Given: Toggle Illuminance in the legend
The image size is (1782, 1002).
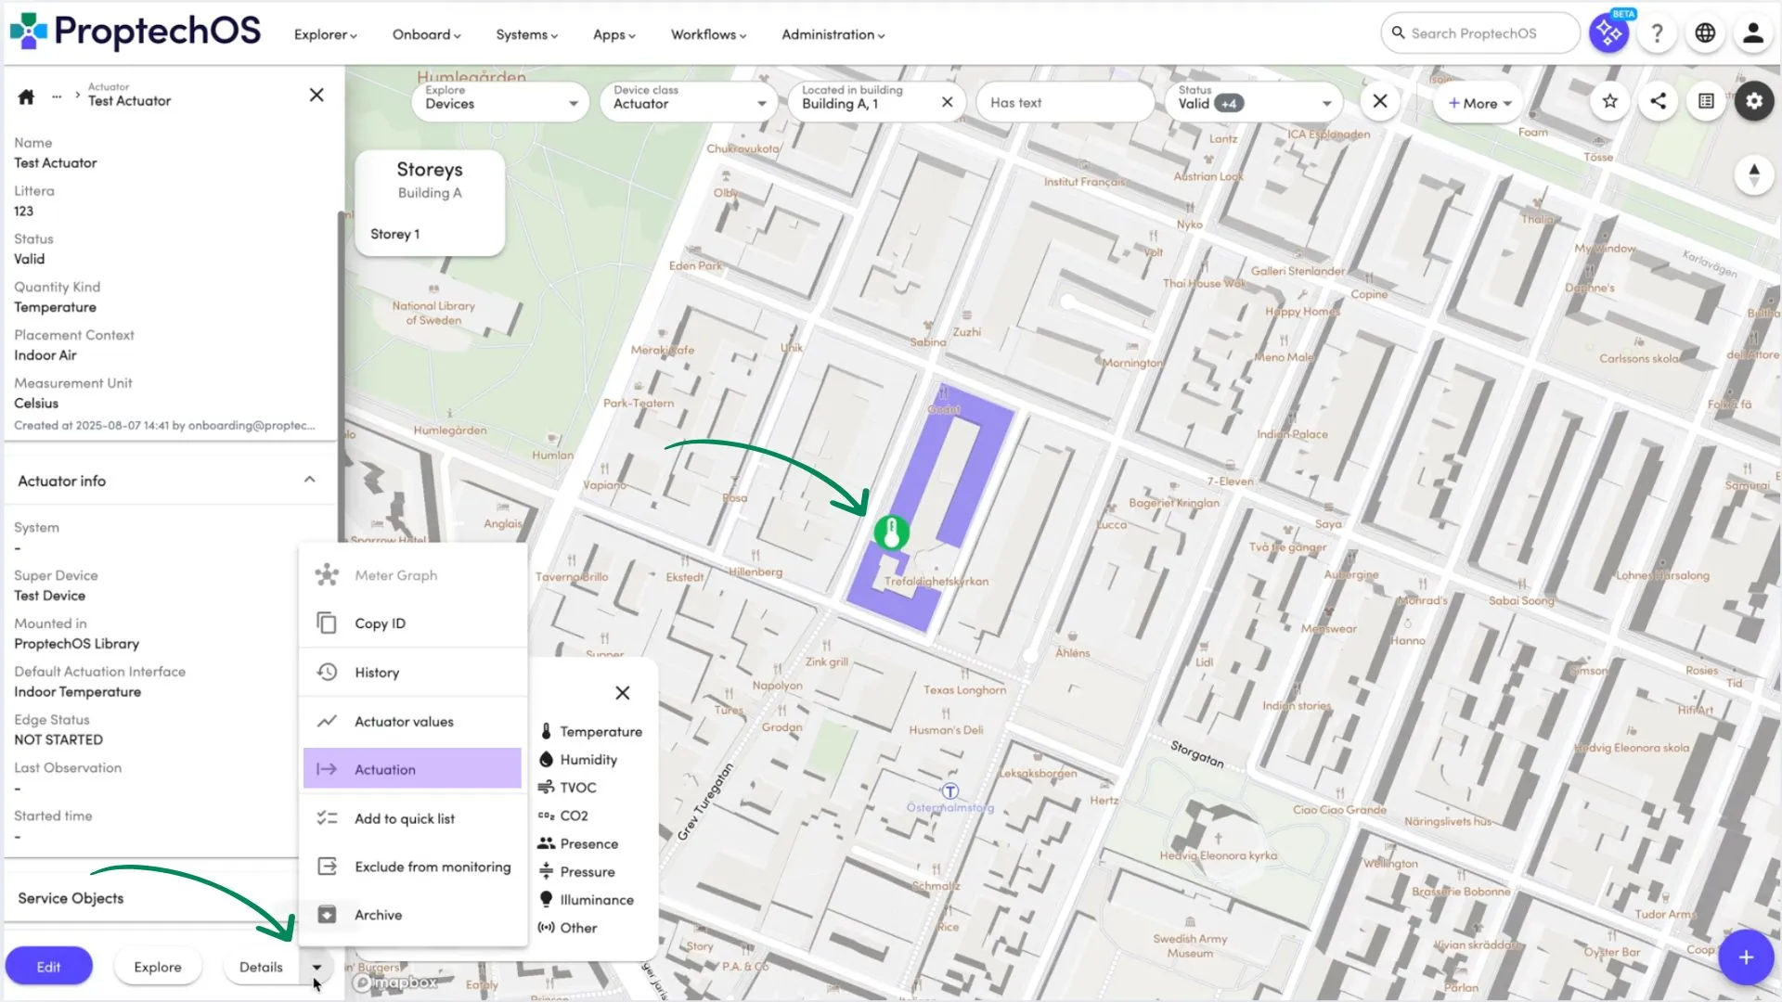Looking at the screenshot, I should coord(586,900).
